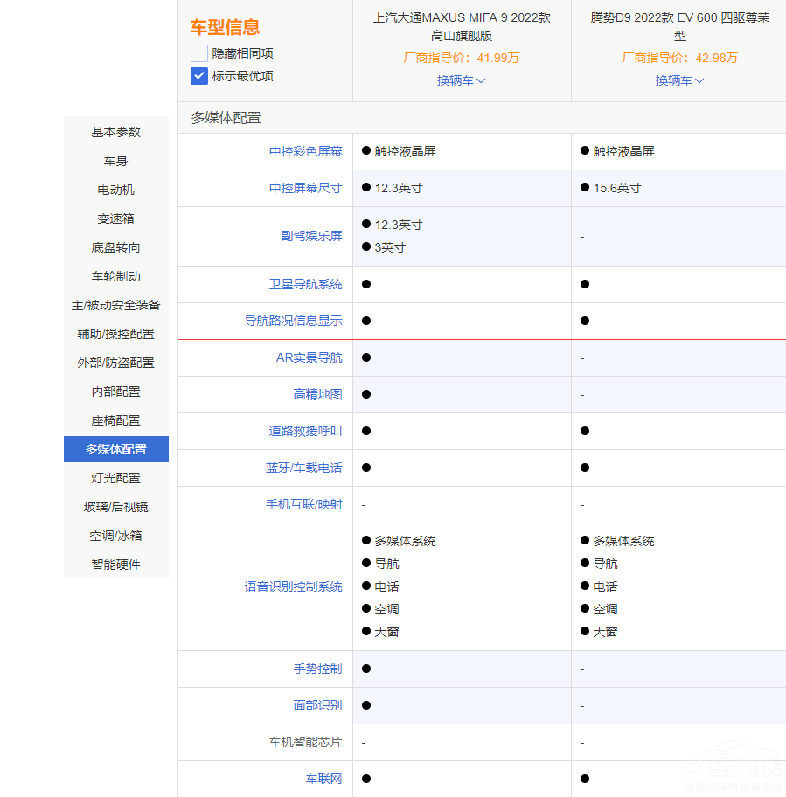Click the 中控彩色屏幕 parameter link
The height and width of the screenshot is (797, 786).
click(305, 151)
